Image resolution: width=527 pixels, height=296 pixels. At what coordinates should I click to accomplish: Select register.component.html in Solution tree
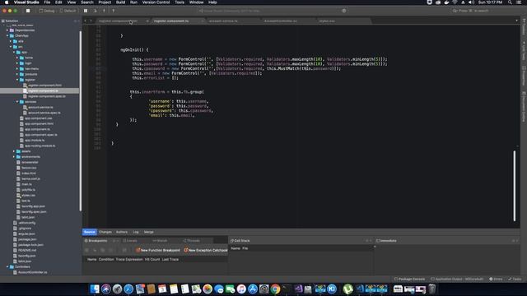[x=44, y=86]
